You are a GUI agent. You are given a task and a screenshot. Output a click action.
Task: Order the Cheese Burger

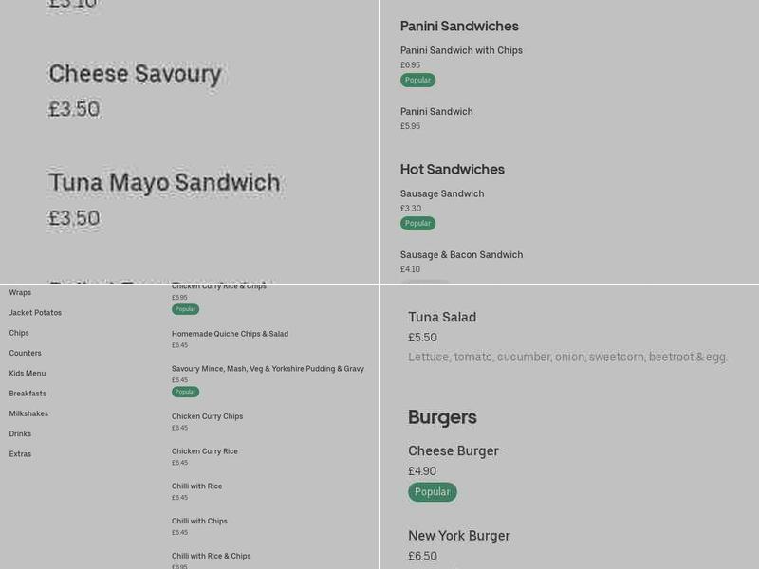click(x=454, y=450)
